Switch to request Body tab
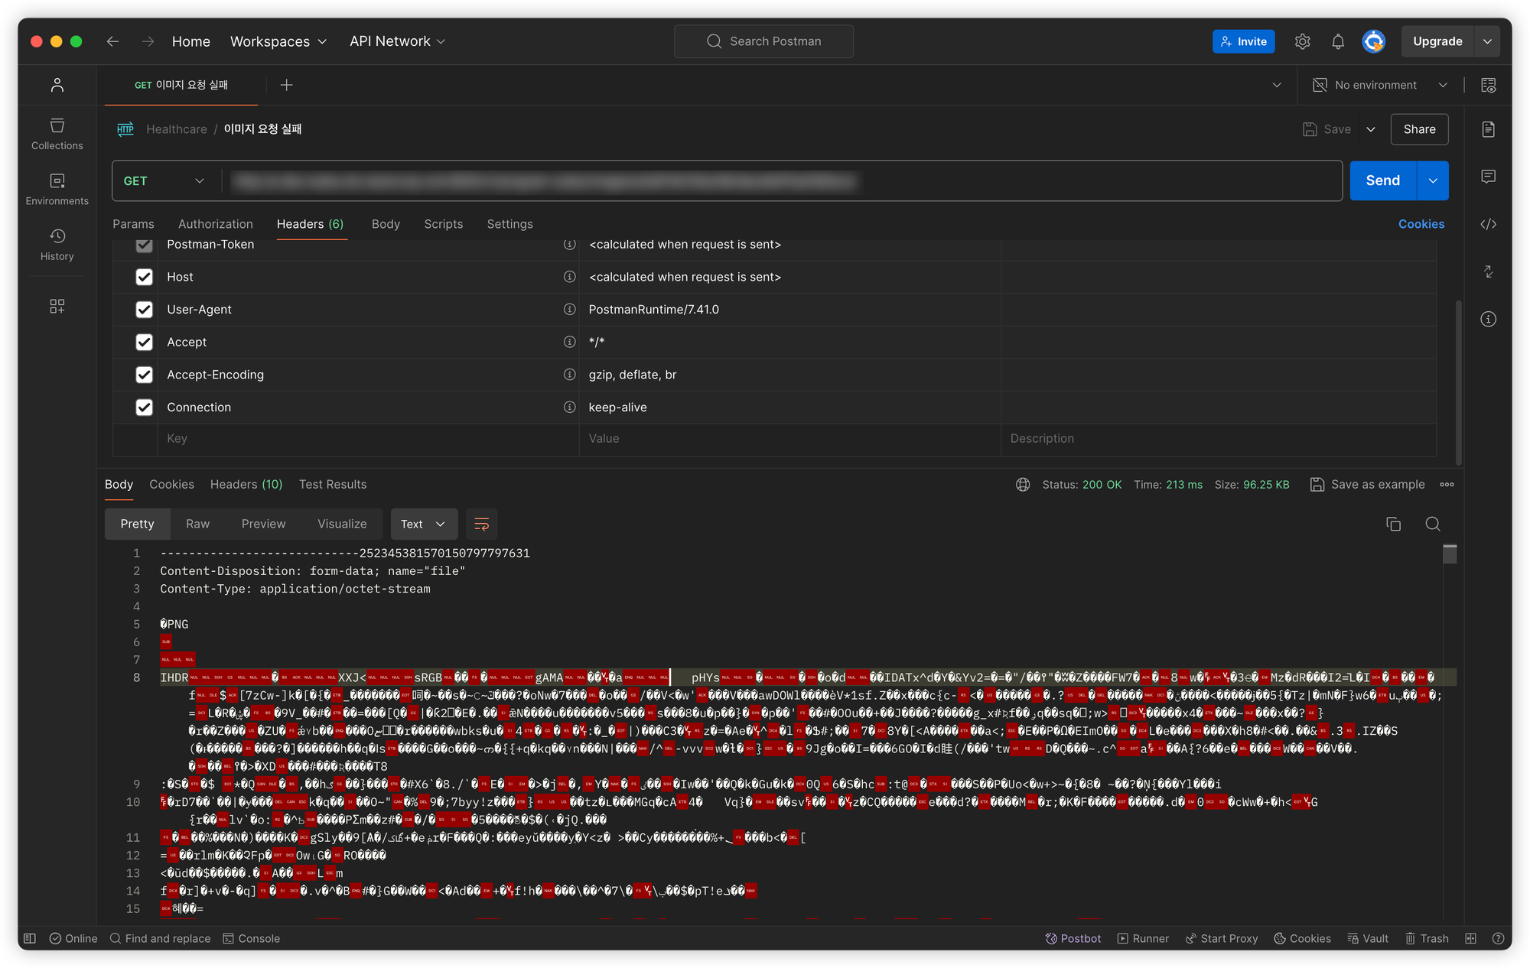This screenshot has height=968, width=1530. [x=386, y=224]
